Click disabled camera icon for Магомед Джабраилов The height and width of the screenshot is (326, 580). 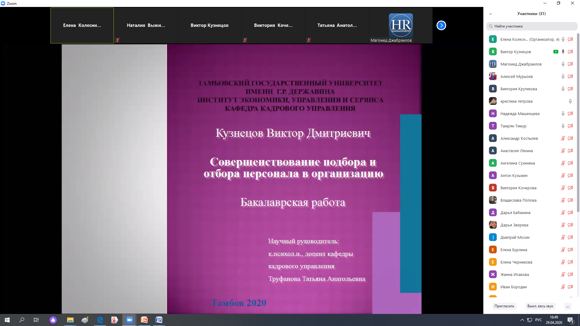[570, 64]
